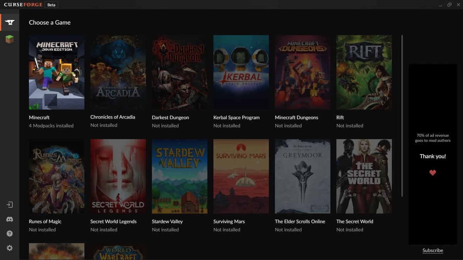Viewport: 463px width, 260px height.
Task: Click the CurseForge anvil home icon
Action: 10,22
